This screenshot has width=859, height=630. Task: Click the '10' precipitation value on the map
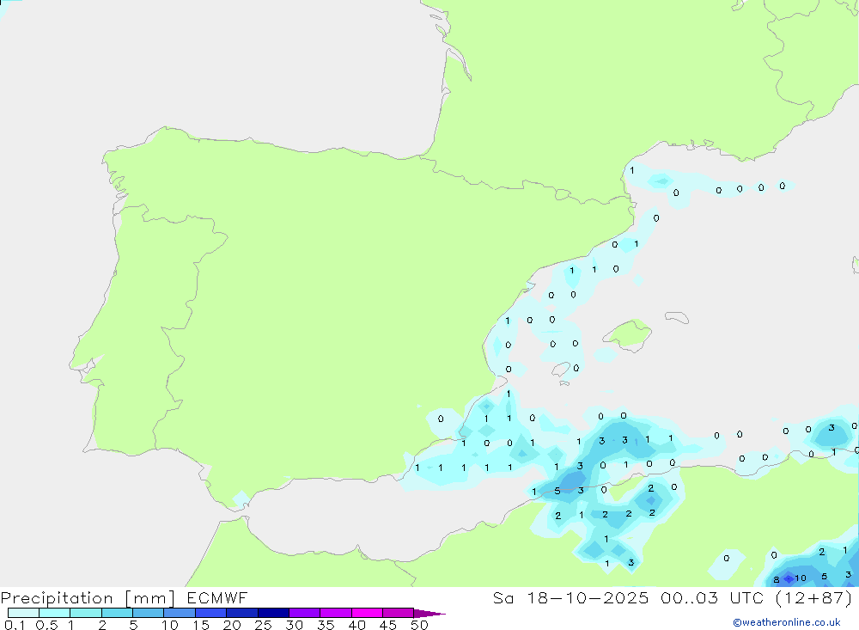tap(801, 578)
